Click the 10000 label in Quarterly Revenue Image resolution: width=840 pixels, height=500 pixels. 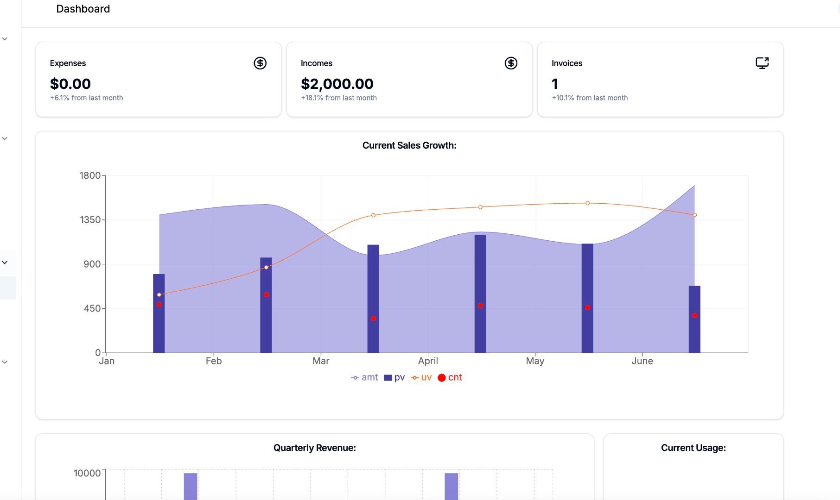coord(87,473)
